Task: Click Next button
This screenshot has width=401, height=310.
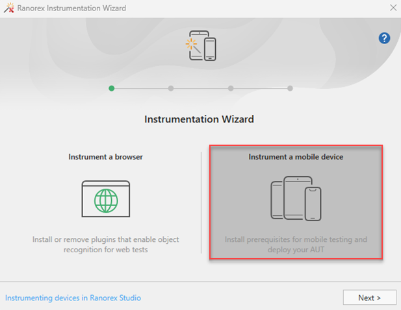Action: (370, 298)
